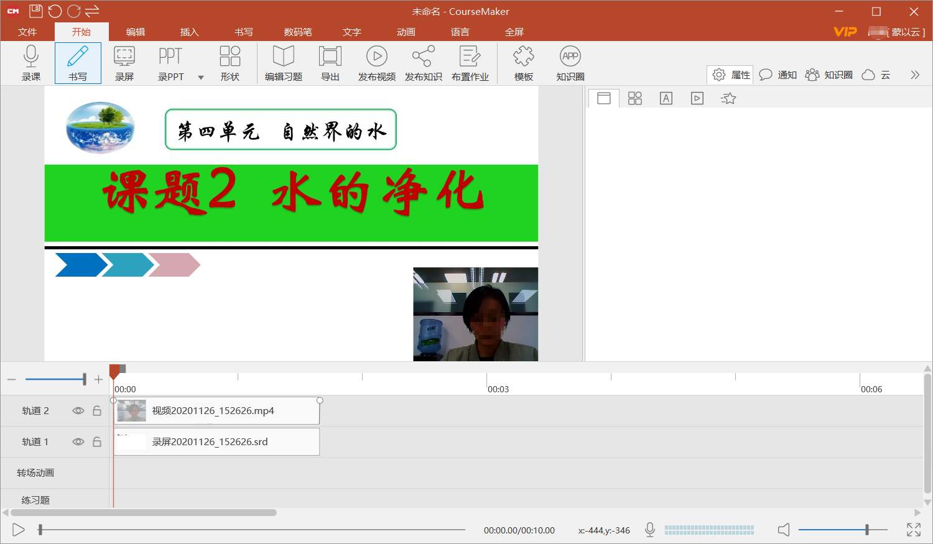Screen dimensions: 933x544
Task: Click 发布知识 share knowledge icon
Action: tap(423, 63)
